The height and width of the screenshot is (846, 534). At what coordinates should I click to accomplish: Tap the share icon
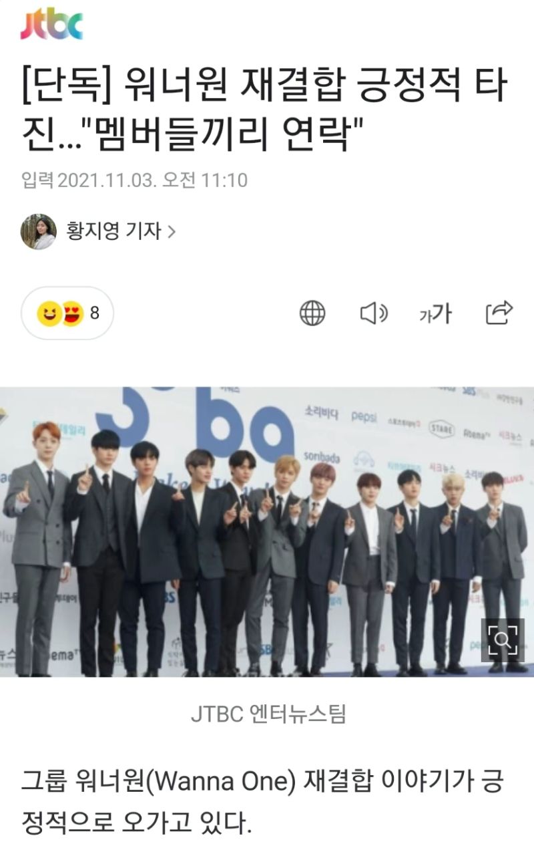499,312
